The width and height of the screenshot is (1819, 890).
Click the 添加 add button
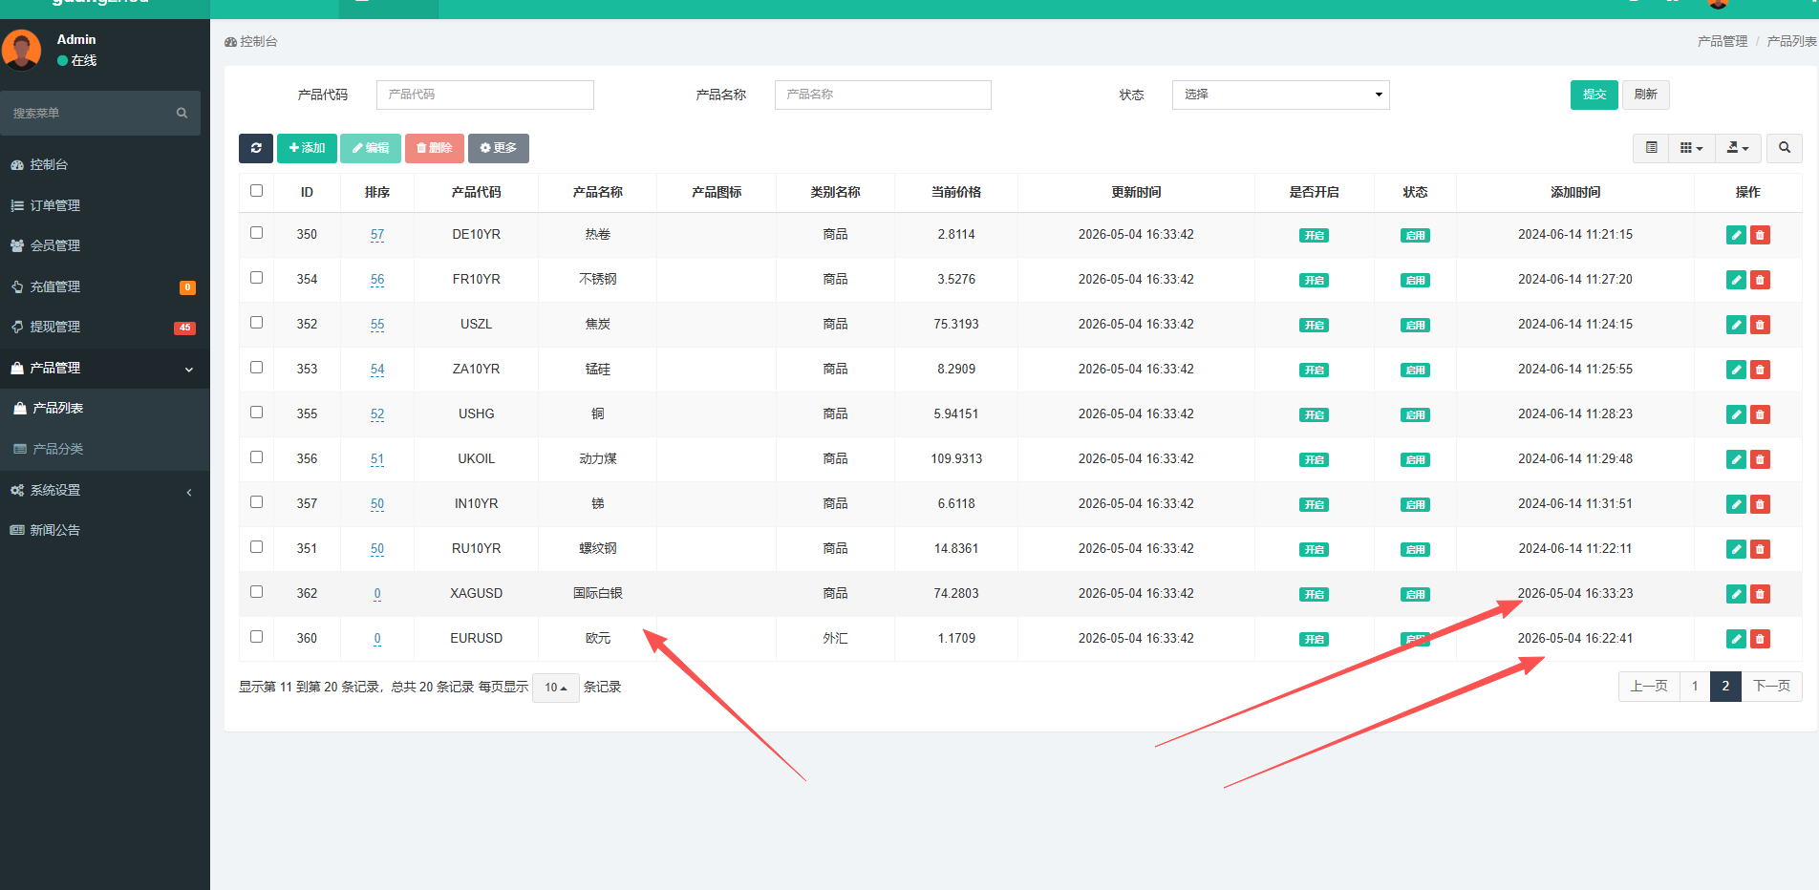307,148
